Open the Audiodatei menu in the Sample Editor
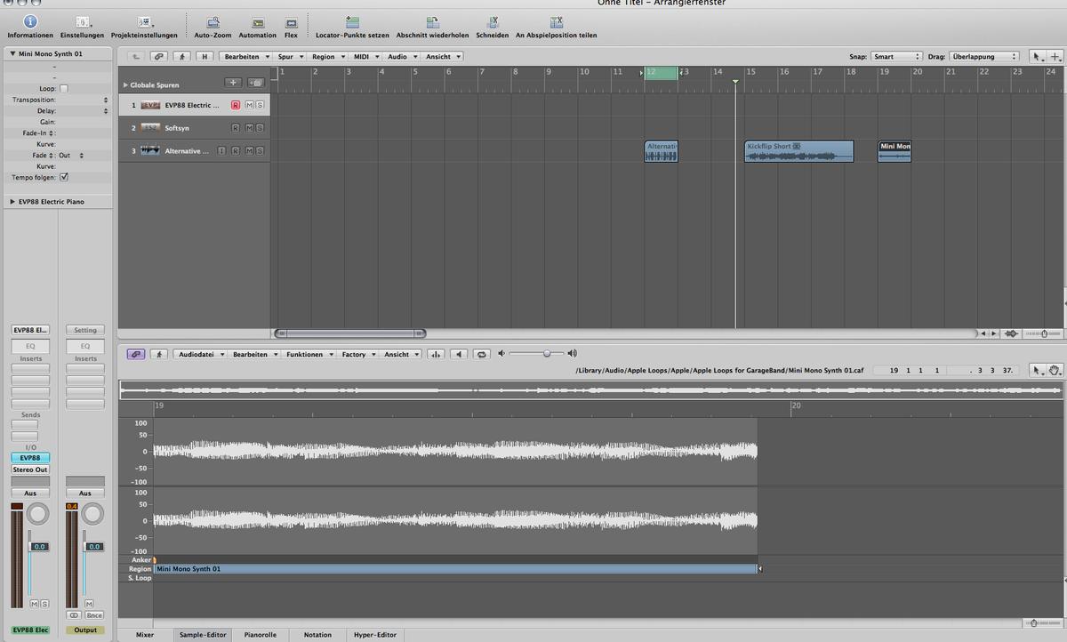The image size is (1067, 642). point(200,354)
